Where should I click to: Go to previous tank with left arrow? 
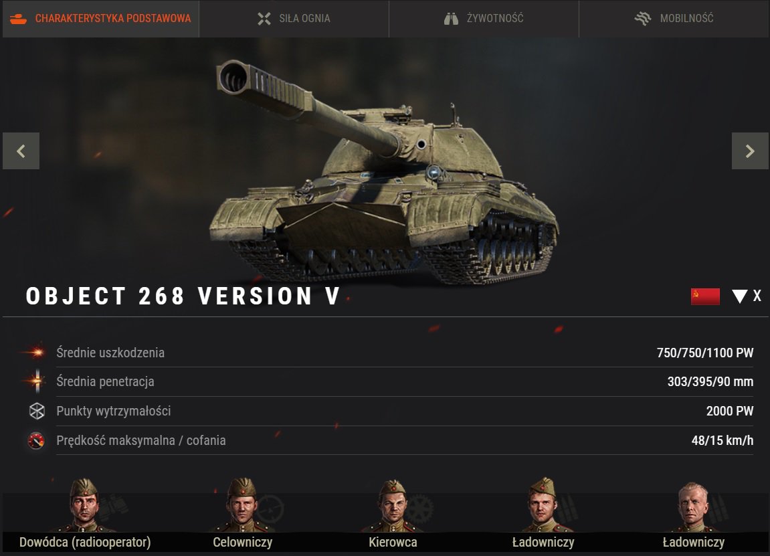tap(21, 151)
